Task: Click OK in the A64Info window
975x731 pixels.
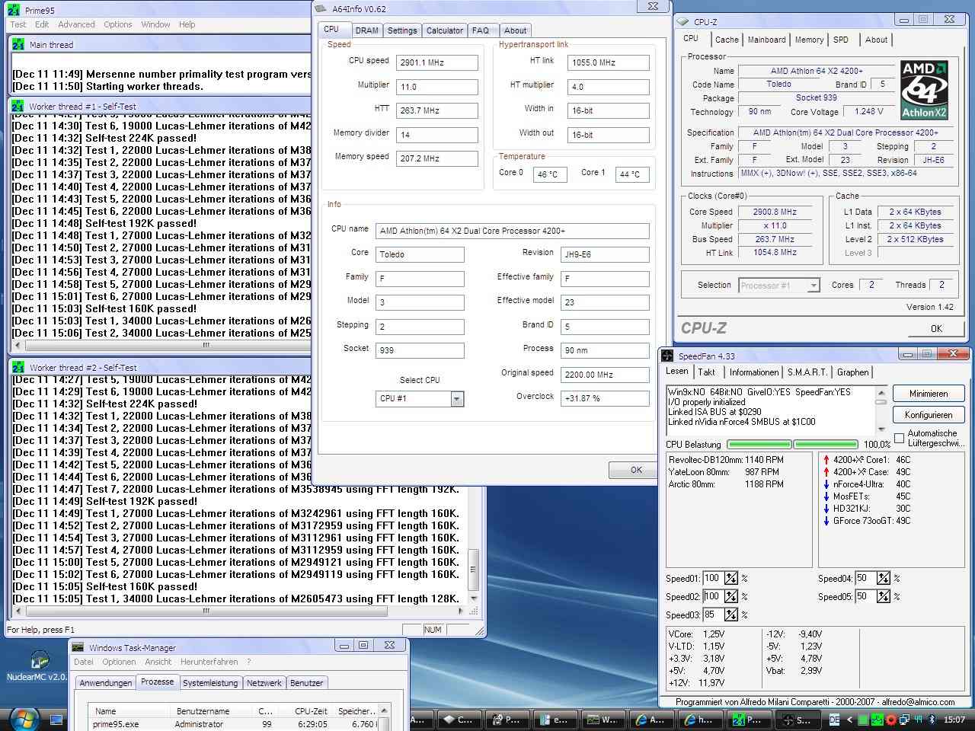Action: [x=636, y=470]
